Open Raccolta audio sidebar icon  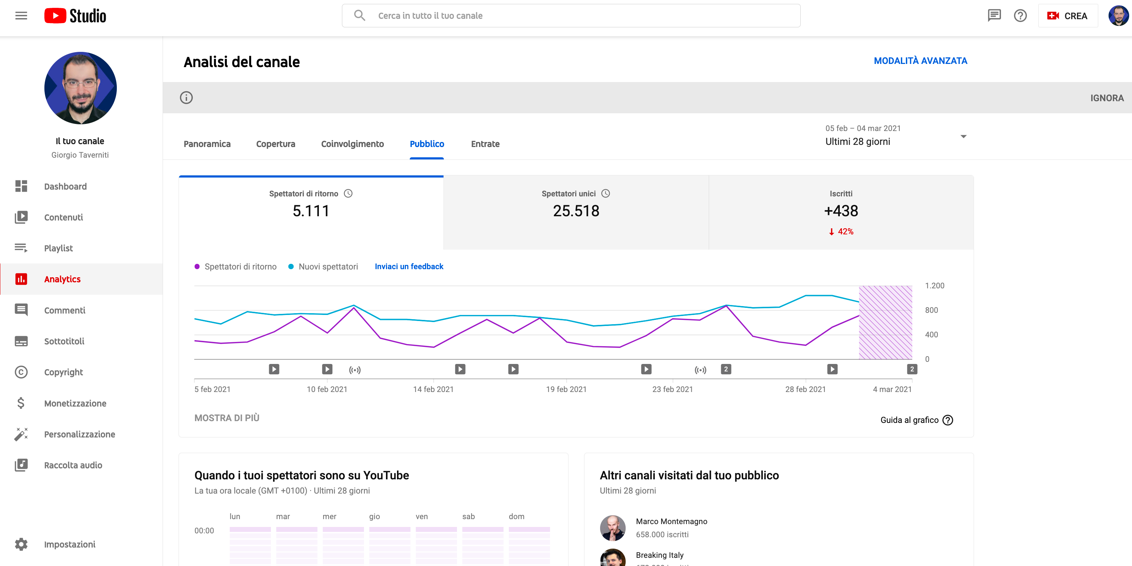pyautogui.click(x=21, y=465)
